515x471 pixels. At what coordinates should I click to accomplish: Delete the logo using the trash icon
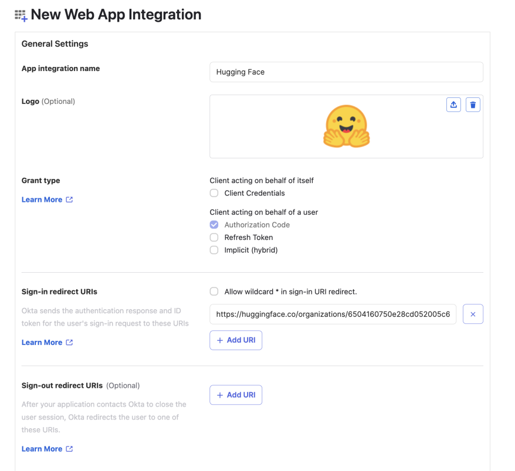pos(473,104)
